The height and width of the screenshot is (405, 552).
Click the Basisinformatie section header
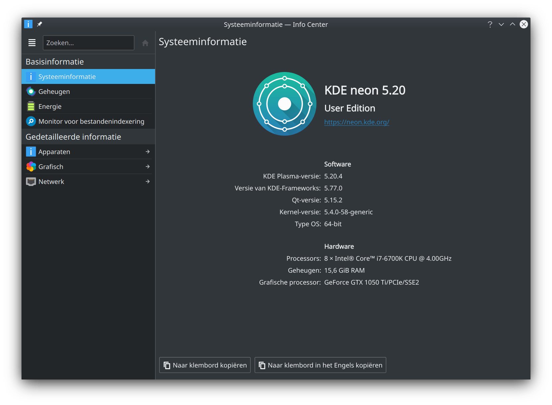55,62
